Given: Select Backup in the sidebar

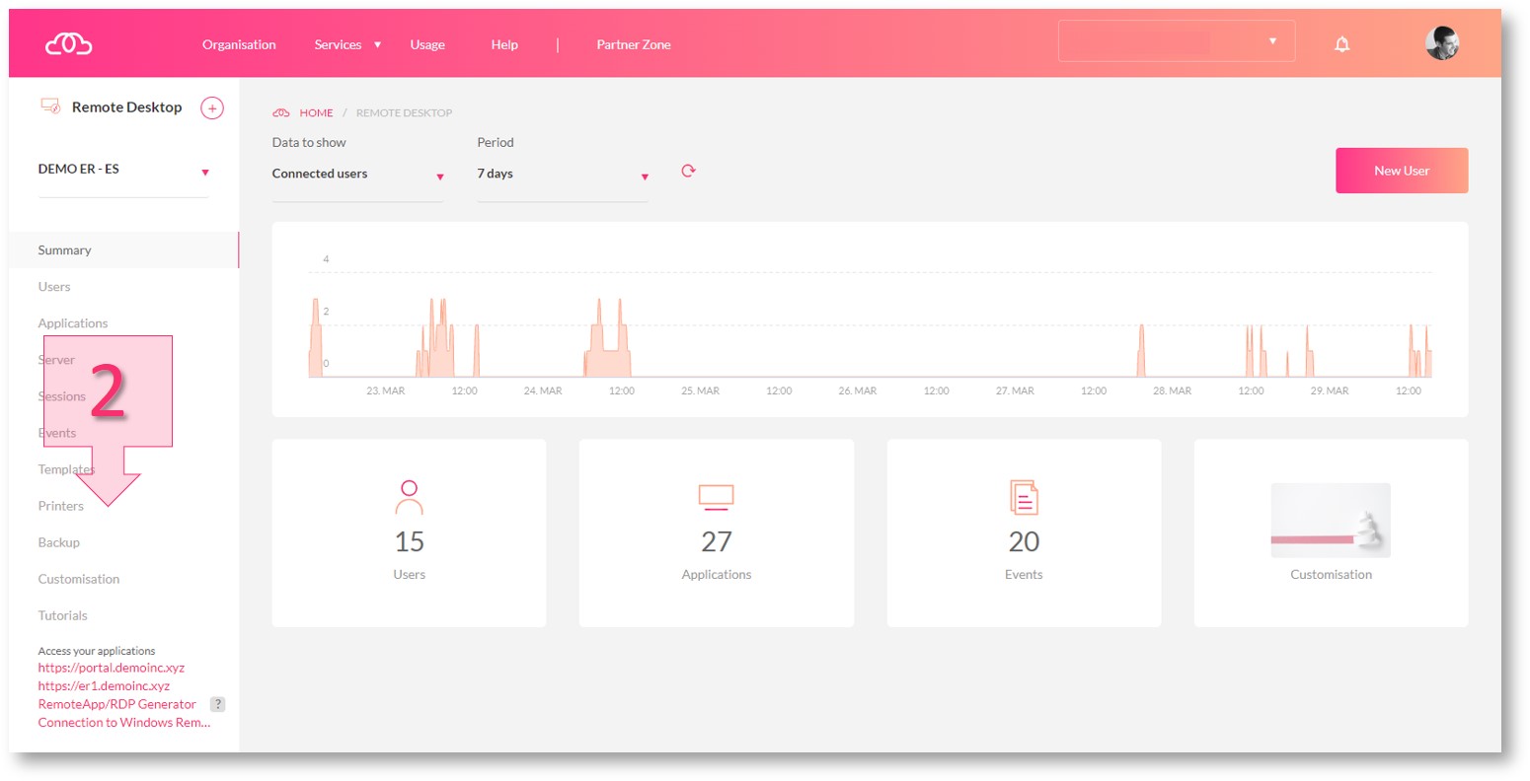Looking at the screenshot, I should point(59,542).
